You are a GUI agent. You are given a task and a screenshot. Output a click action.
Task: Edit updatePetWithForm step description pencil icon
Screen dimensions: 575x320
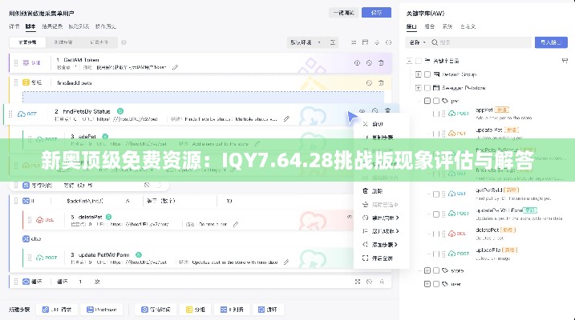[x=286, y=262]
